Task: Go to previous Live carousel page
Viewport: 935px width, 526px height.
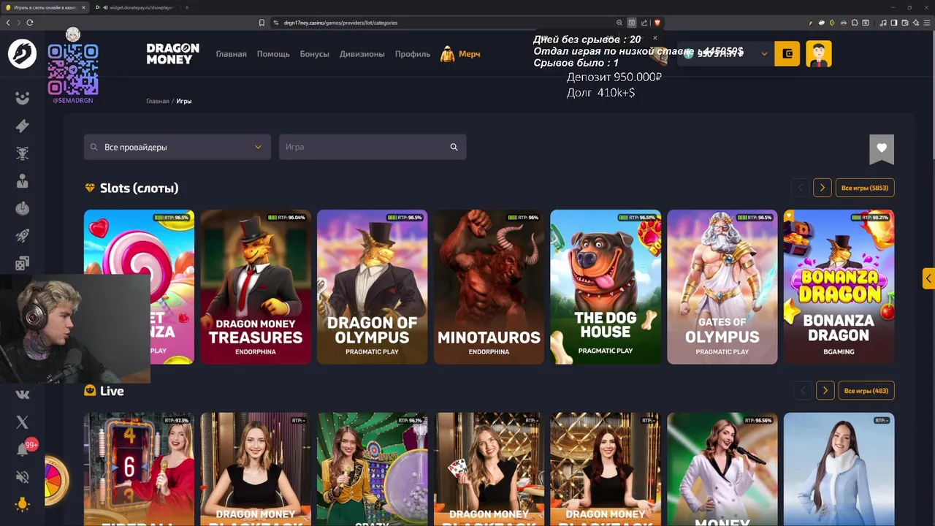Action: coord(803,391)
